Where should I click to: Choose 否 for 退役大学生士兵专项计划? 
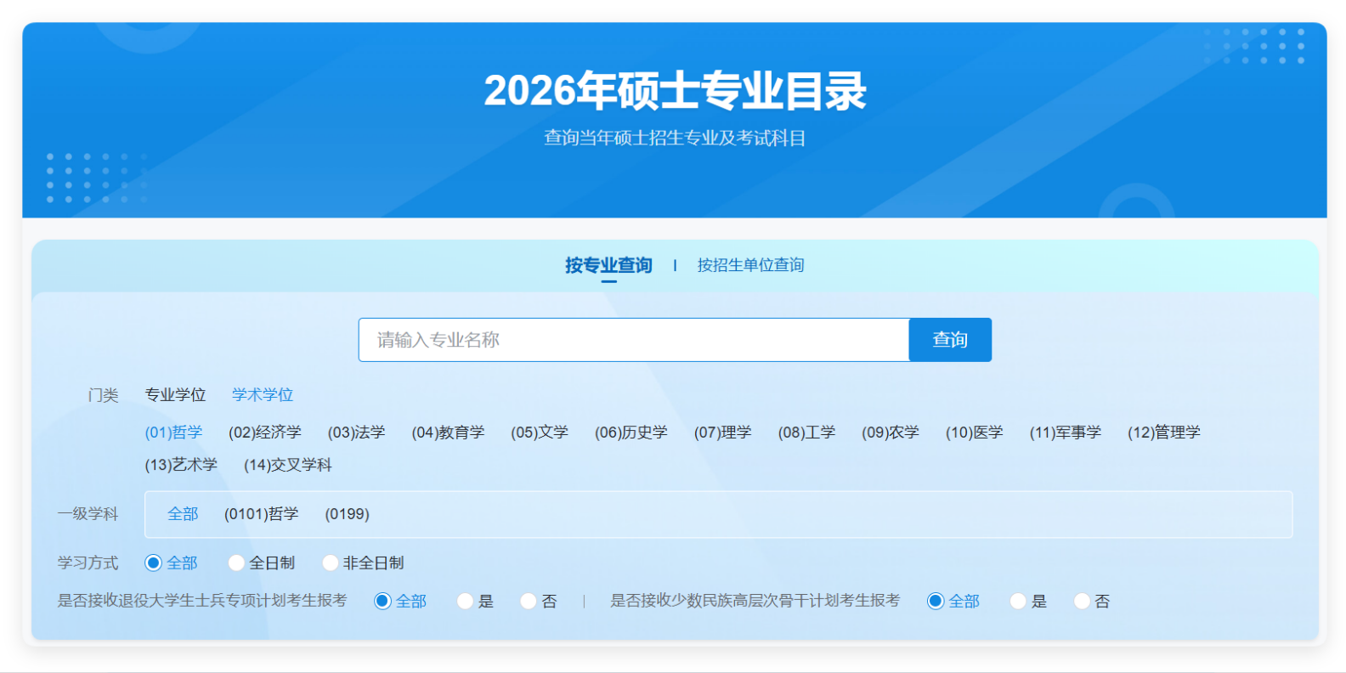coord(539,601)
